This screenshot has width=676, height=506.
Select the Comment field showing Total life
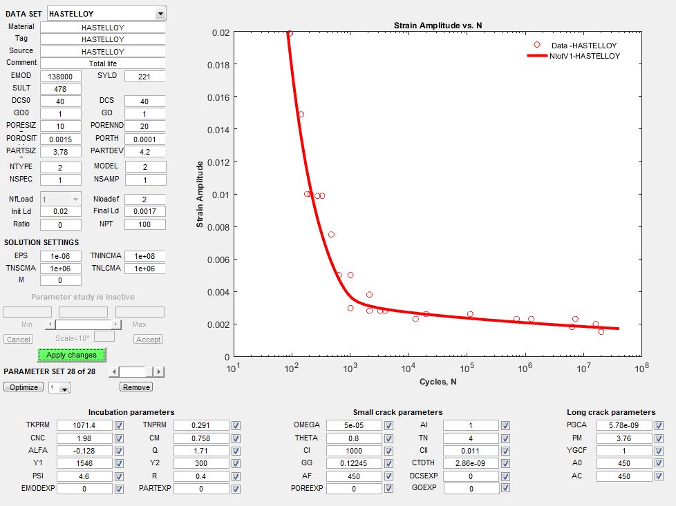103,63
